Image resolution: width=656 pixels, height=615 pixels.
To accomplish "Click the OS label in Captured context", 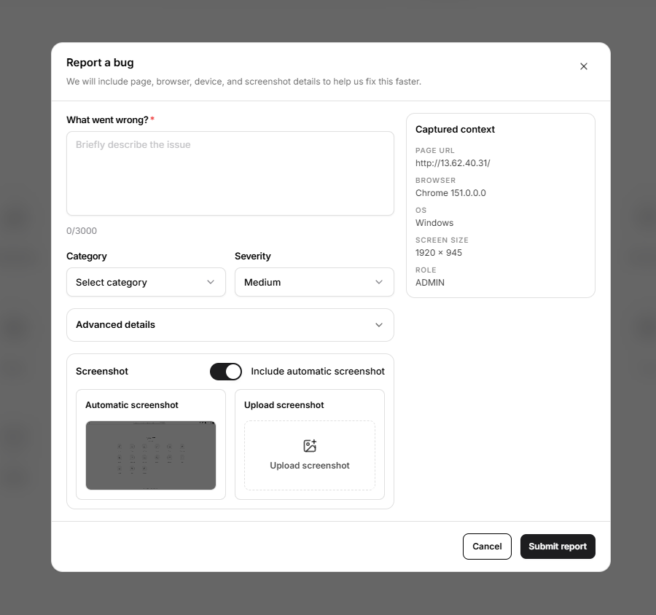I will click(421, 211).
